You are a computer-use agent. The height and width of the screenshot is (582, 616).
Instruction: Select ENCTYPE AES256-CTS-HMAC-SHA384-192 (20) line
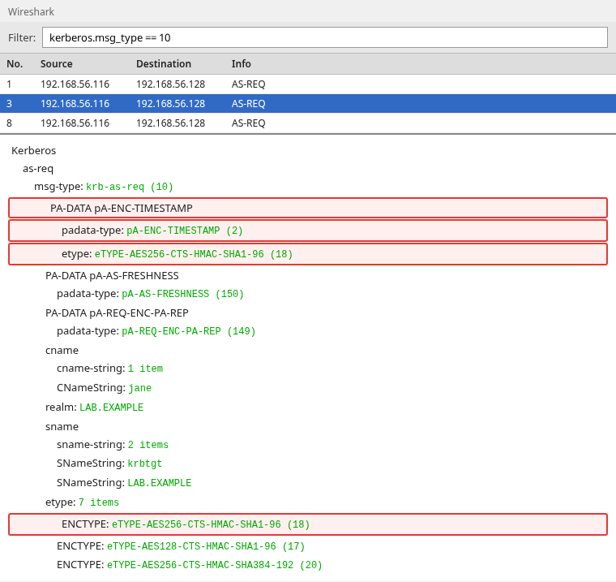[x=190, y=565]
